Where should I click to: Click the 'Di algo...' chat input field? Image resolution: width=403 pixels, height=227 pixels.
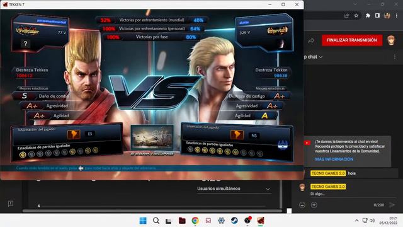352,194
